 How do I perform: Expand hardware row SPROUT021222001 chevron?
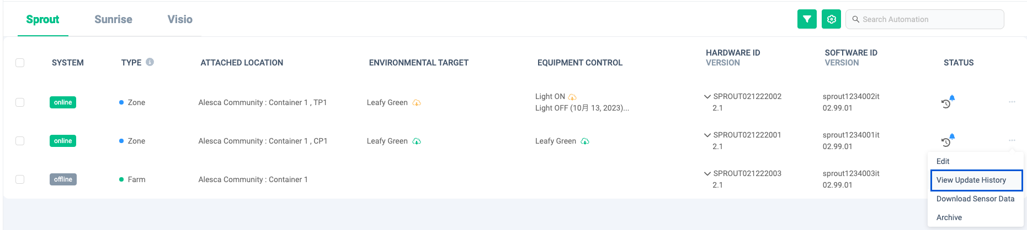coord(707,135)
